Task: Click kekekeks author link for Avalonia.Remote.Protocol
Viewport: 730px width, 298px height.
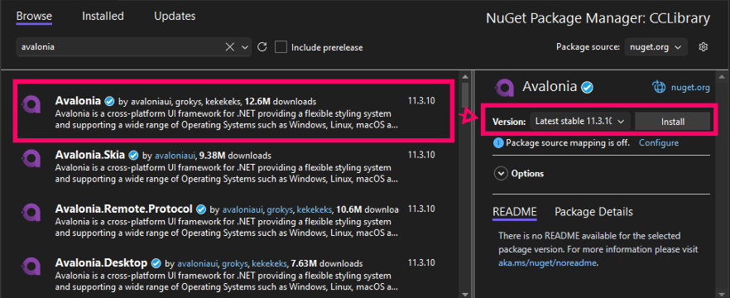Action: 315,209
